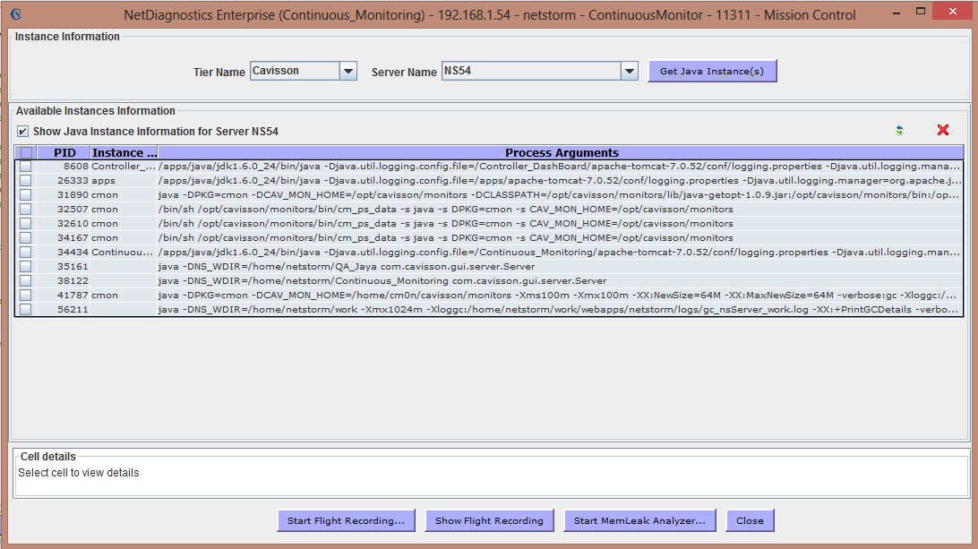Click Start Flight Recording button
Screen dimensions: 978x549
[347, 521]
